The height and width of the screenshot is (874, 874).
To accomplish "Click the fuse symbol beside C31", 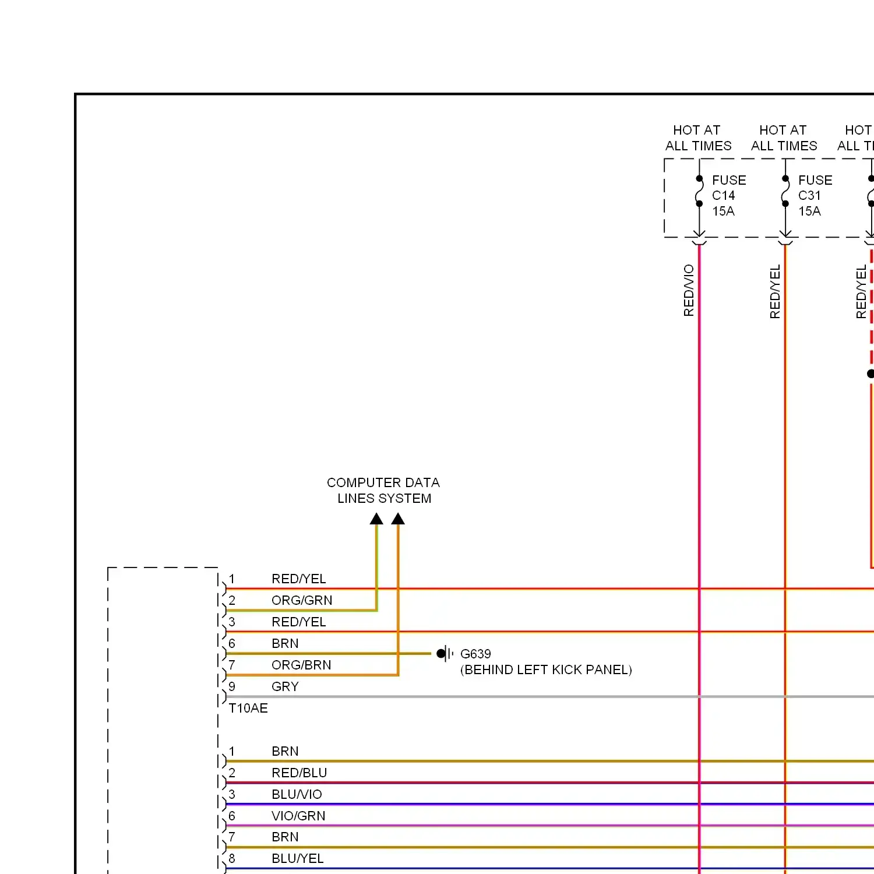I will point(785,191).
